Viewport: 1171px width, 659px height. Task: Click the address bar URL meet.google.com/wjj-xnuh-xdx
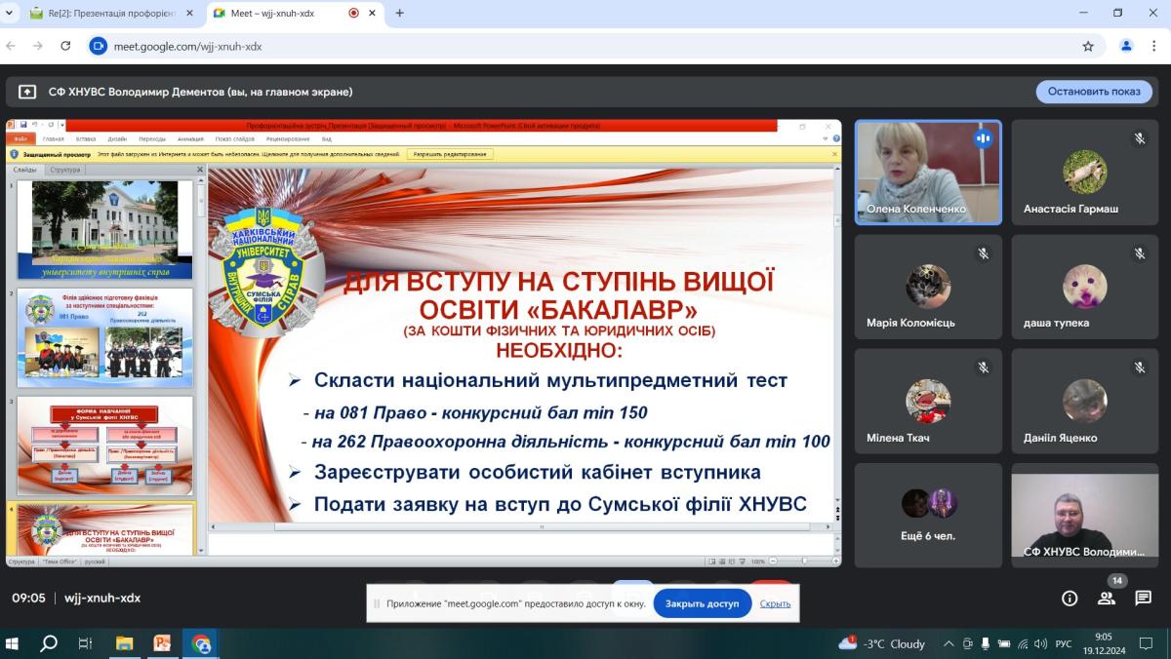pos(187,46)
